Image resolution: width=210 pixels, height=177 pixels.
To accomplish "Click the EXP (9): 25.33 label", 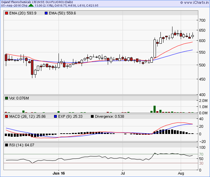I will point(70,116).
